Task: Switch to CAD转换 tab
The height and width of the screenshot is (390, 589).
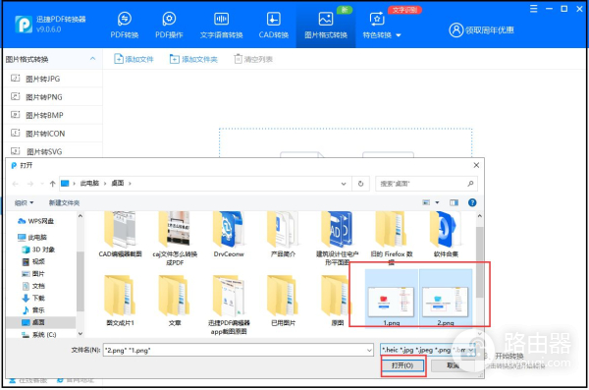Action: click(x=274, y=25)
